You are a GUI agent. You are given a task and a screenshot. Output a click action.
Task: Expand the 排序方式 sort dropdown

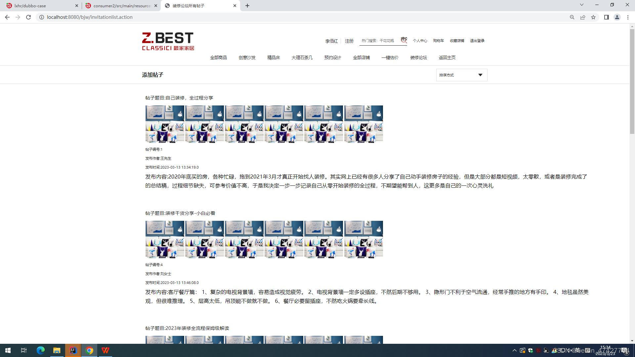461,75
